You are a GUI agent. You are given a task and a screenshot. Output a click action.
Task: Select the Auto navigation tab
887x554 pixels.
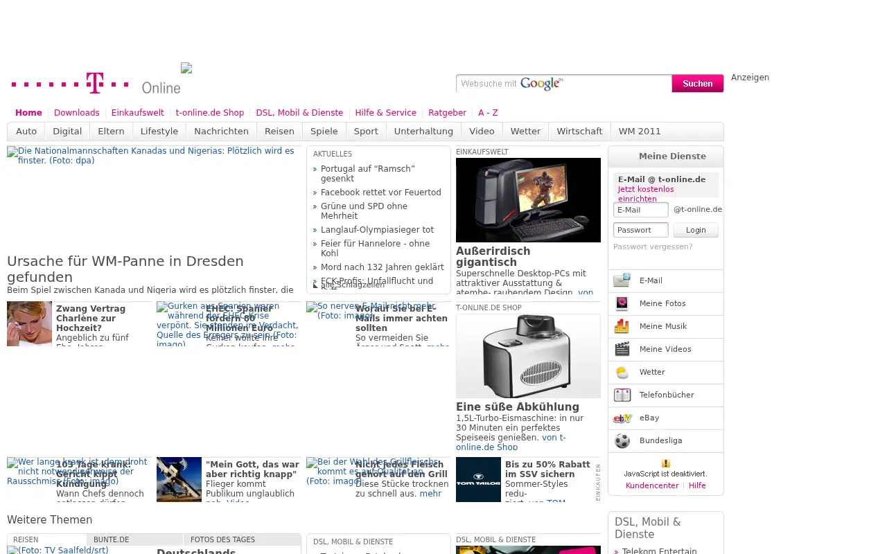26,131
